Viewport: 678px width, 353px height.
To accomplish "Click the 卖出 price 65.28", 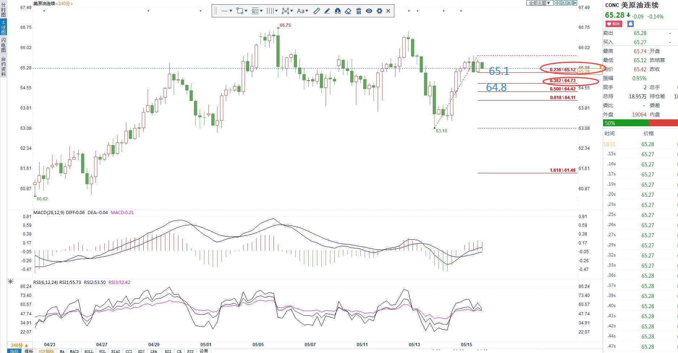I will point(640,33).
